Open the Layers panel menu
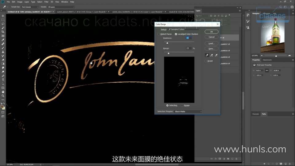Viewport: 295px width, 166px height. pos(240,11)
